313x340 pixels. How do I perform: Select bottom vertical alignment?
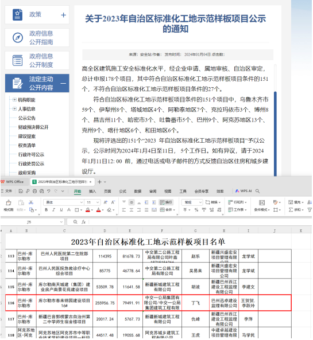(139, 202)
